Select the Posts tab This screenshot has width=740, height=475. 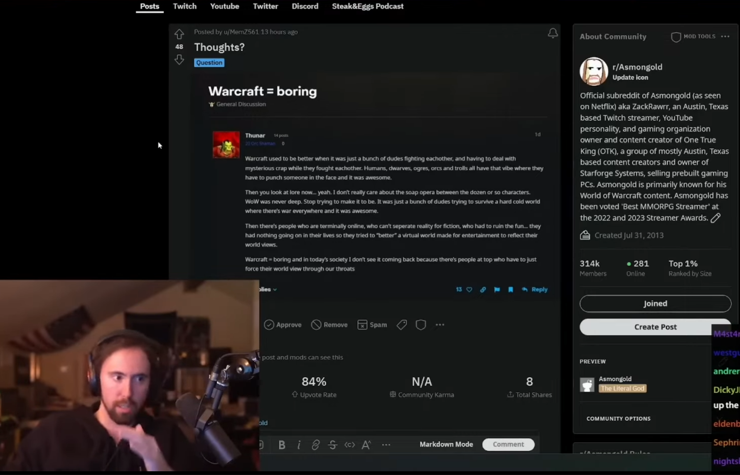coord(150,6)
